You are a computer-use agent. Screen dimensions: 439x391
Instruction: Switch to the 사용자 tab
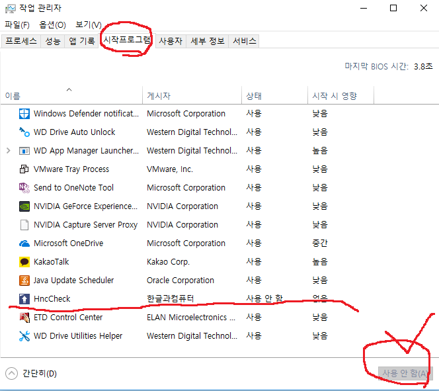coord(171,41)
